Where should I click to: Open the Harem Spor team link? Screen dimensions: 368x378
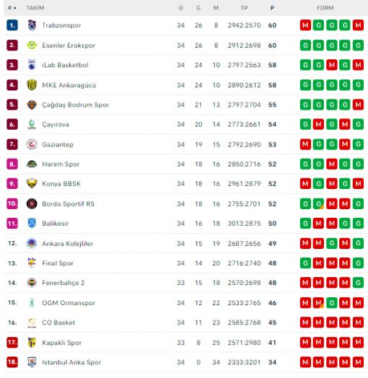tap(61, 164)
